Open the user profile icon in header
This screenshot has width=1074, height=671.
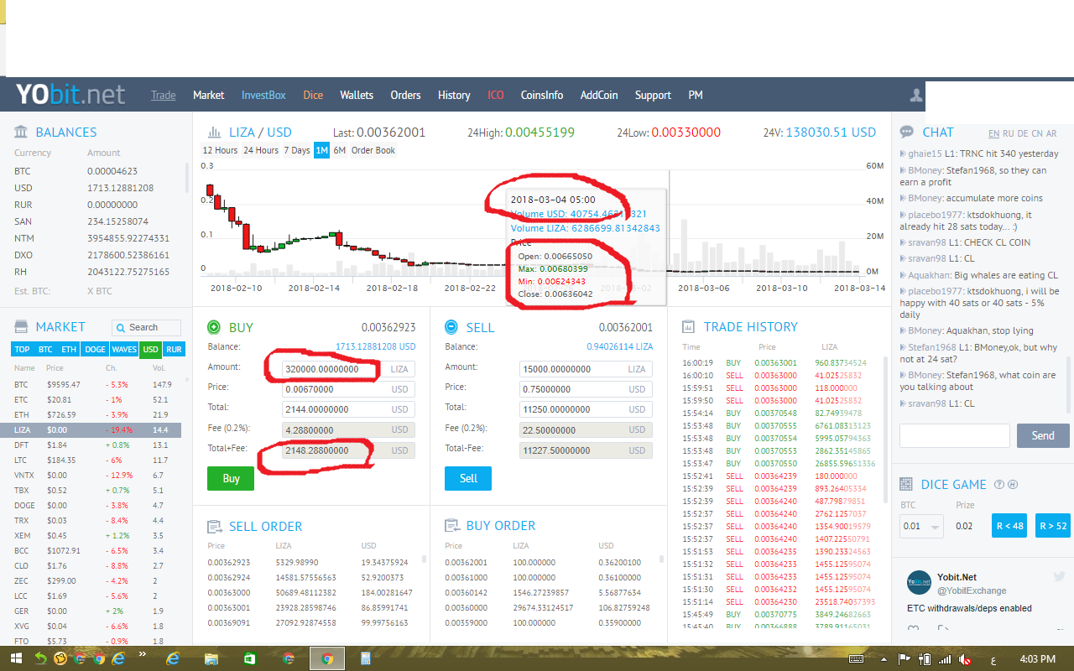[916, 96]
